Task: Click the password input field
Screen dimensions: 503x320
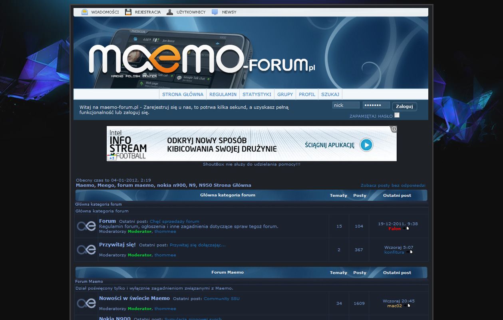Action: pyautogui.click(x=376, y=105)
